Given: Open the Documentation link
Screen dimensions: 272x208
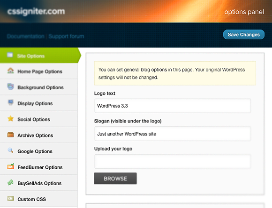Looking at the screenshot, I should pos(26,36).
